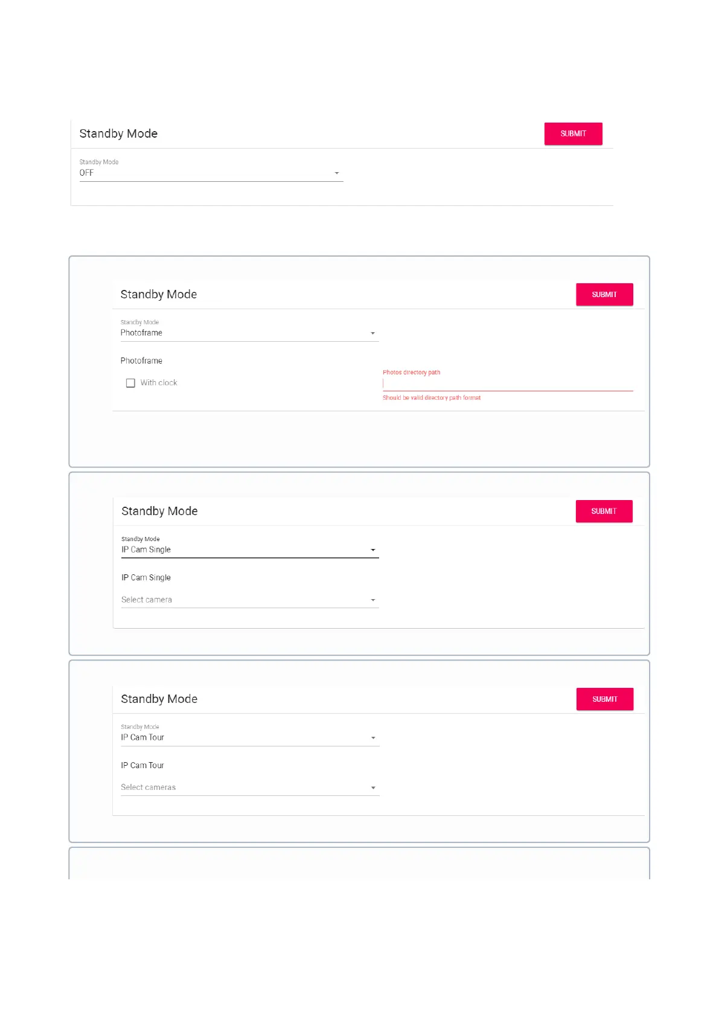Click Submit in the OFF standby panel
The width and height of the screenshot is (719, 1017).
(572, 133)
